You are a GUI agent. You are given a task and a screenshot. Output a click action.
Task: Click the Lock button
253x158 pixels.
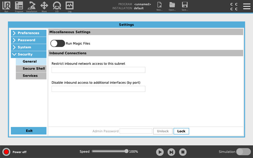pos(181,131)
